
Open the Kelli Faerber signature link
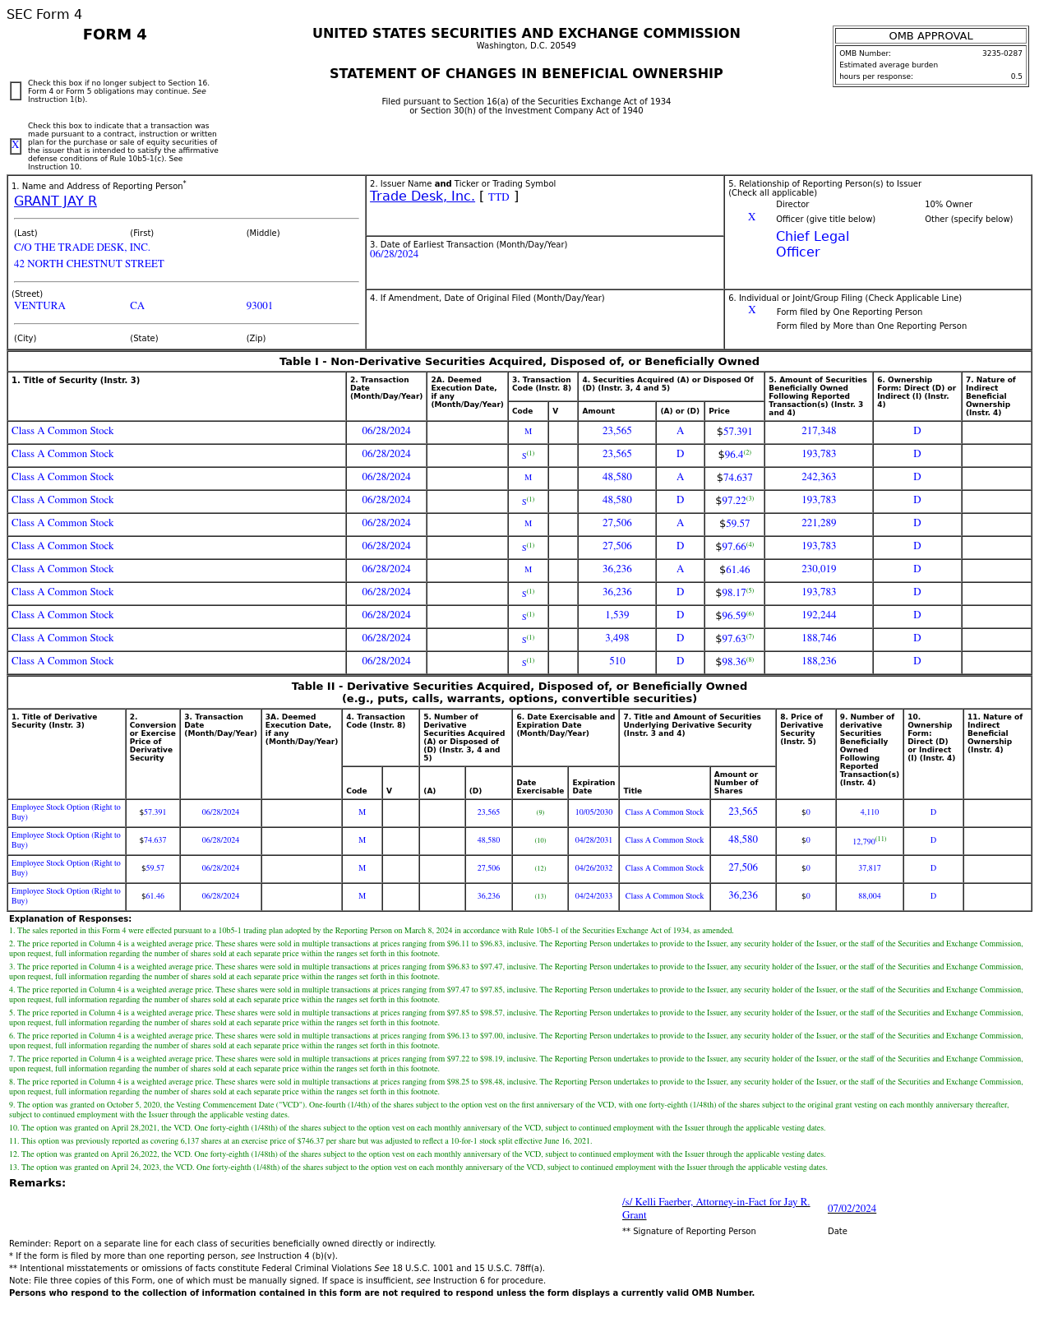[716, 1209]
